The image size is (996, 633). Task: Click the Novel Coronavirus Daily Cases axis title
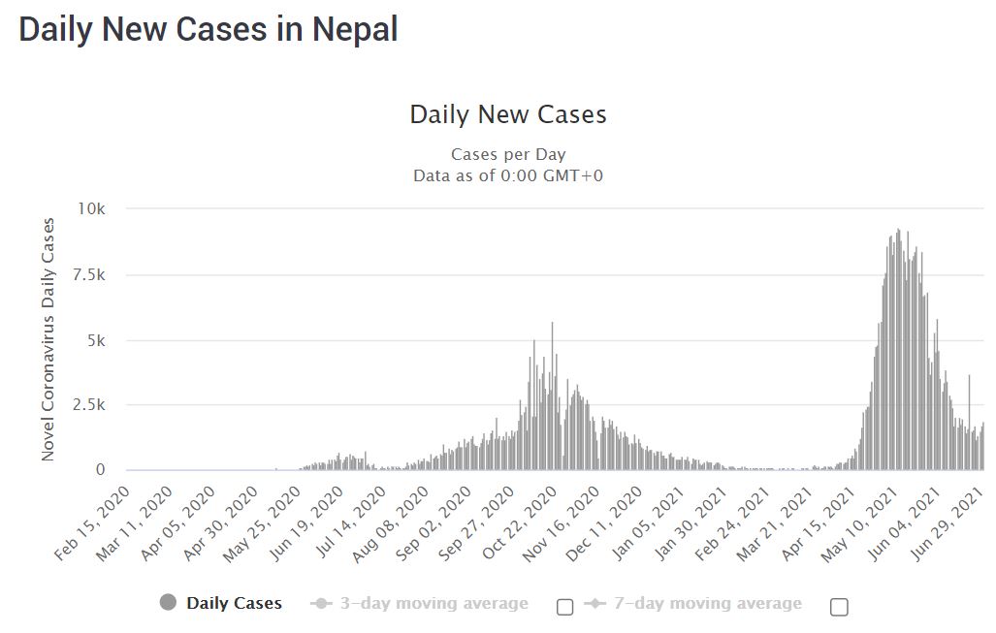tap(48, 339)
